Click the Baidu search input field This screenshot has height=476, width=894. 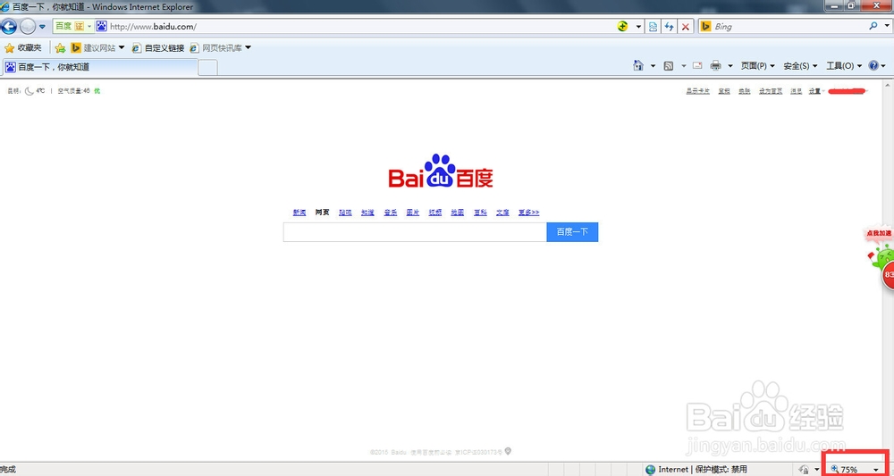[x=415, y=231]
